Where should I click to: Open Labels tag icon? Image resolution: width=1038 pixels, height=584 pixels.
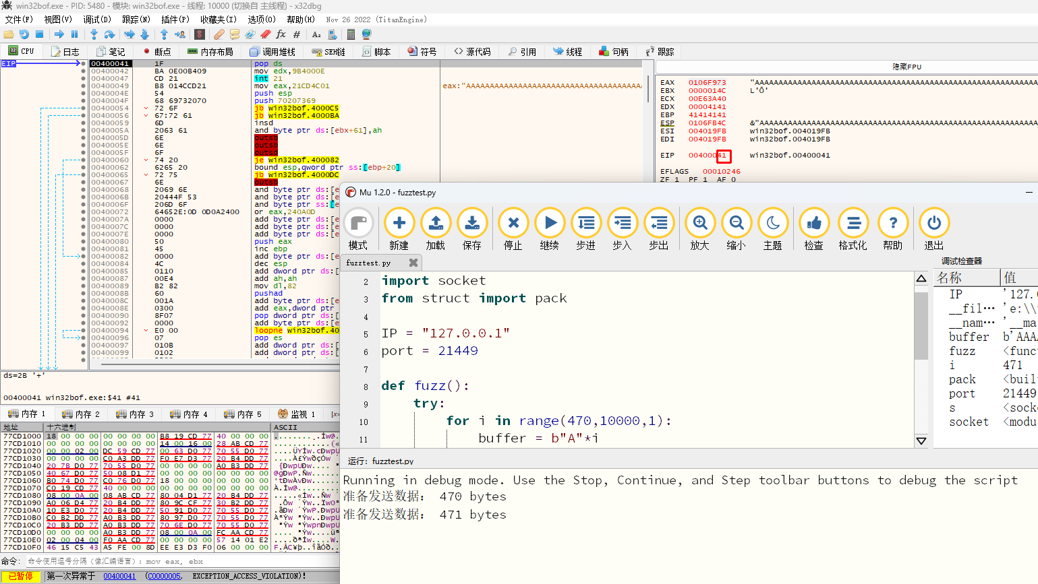(250, 34)
